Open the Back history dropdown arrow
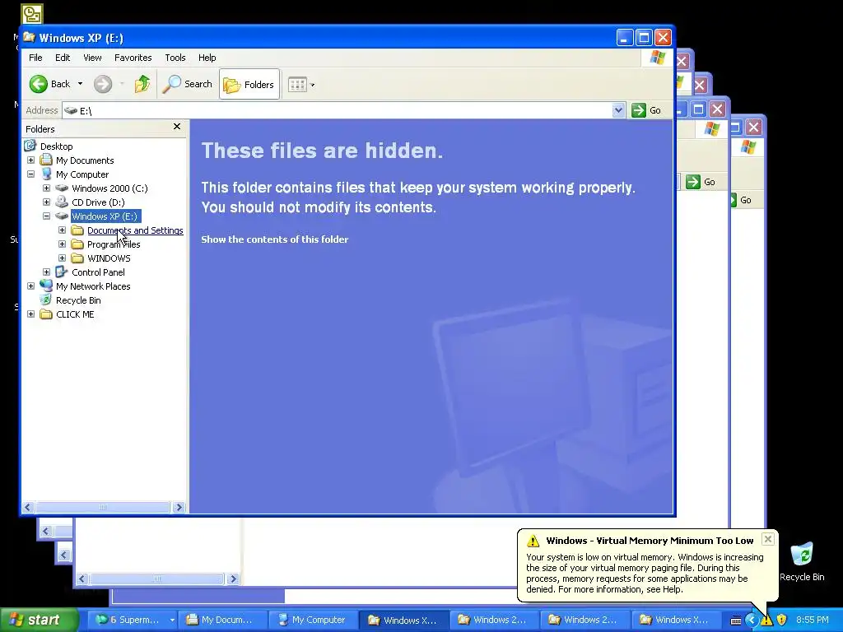Image resolution: width=843 pixels, height=632 pixels. pyautogui.click(x=80, y=84)
